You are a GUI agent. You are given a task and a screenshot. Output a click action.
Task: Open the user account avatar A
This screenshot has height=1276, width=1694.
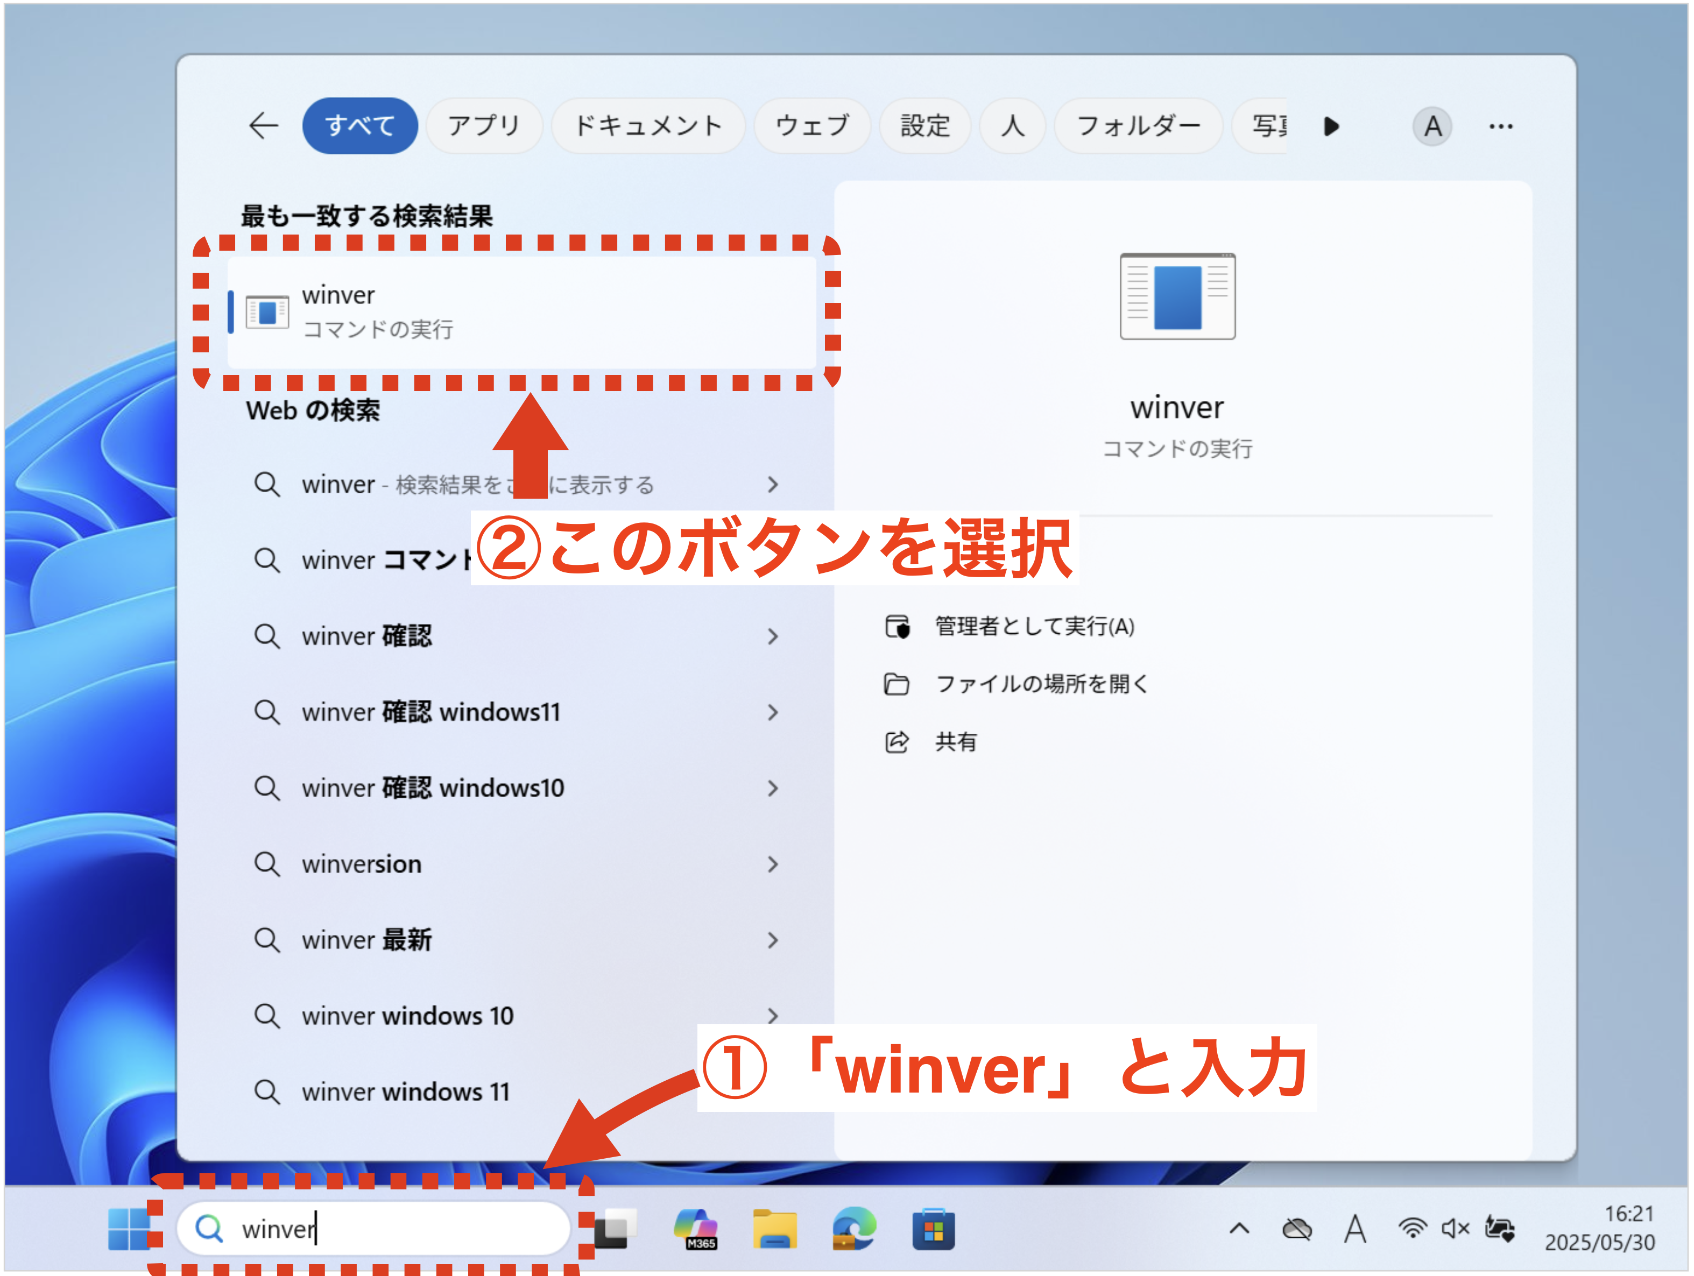(1431, 126)
